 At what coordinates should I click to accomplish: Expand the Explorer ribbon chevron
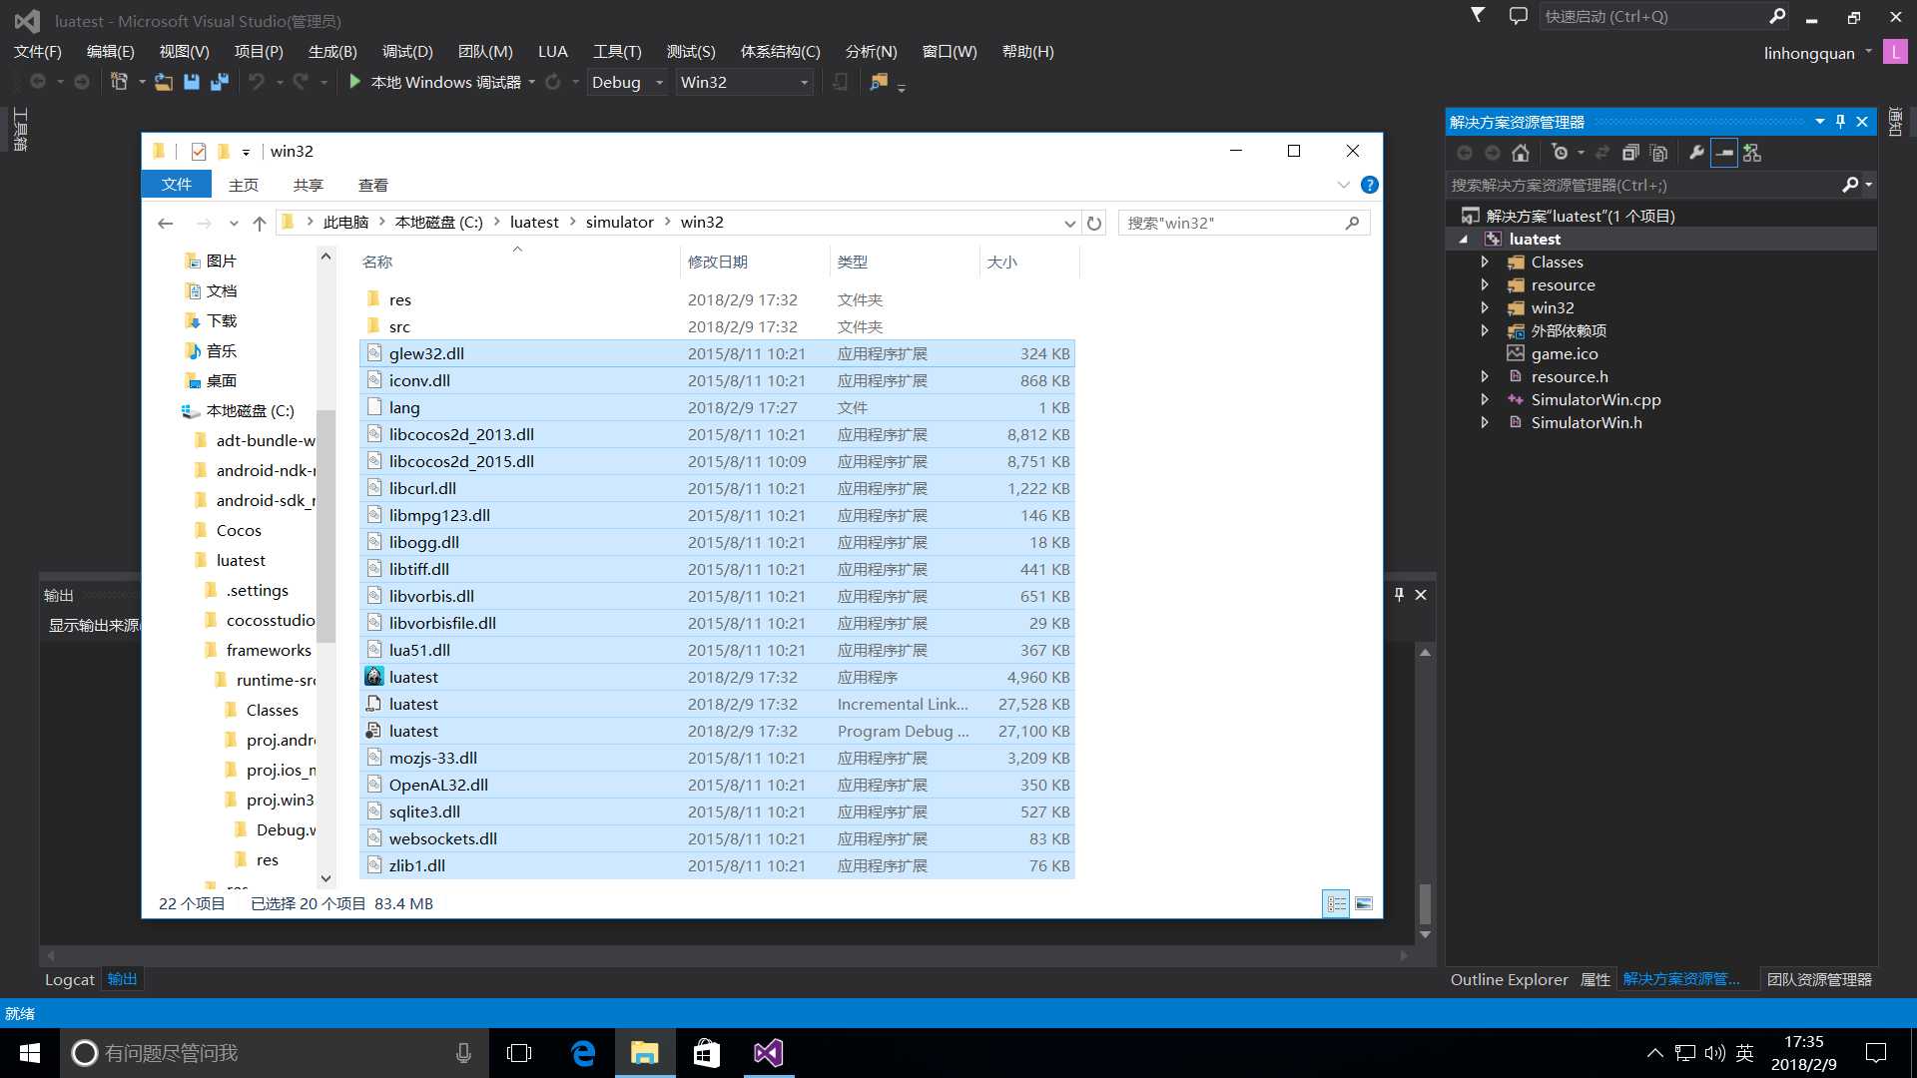click(1344, 185)
